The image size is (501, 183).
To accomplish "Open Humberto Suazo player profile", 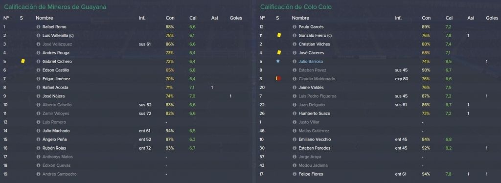I will coord(314,114).
